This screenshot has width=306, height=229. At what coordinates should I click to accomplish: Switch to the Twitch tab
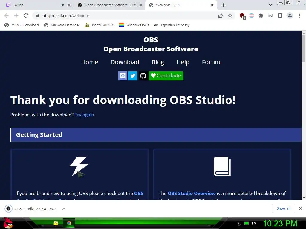pos(33,5)
